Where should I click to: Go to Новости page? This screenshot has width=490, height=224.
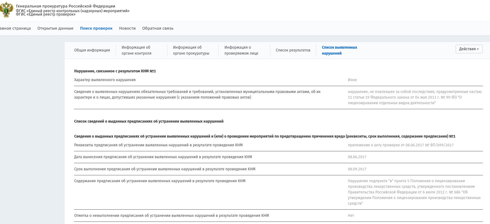127,28
